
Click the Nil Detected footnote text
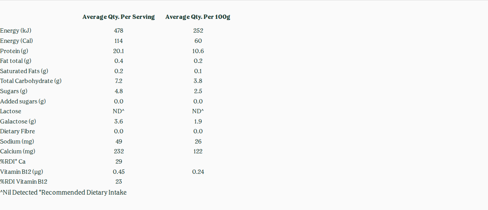click(x=18, y=193)
